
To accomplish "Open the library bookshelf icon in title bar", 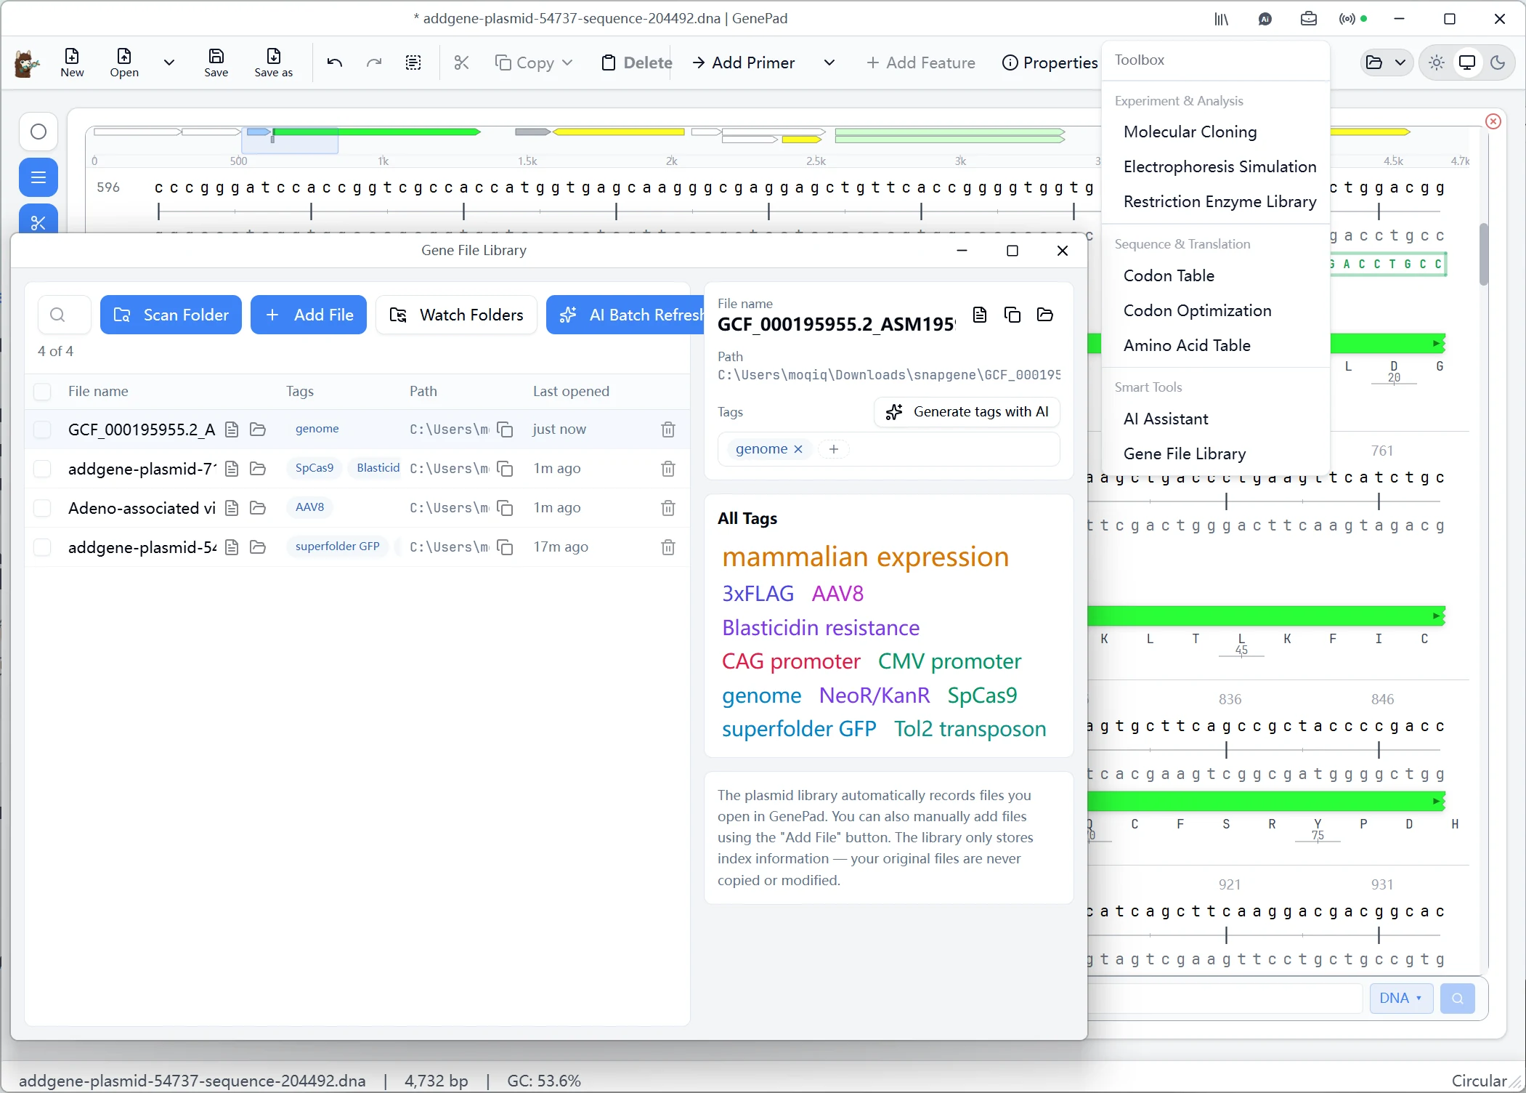I will click(x=1222, y=19).
